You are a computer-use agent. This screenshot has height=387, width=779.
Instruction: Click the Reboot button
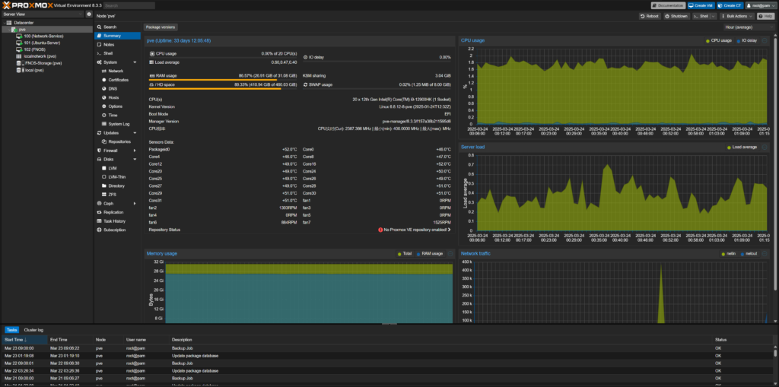point(650,17)
